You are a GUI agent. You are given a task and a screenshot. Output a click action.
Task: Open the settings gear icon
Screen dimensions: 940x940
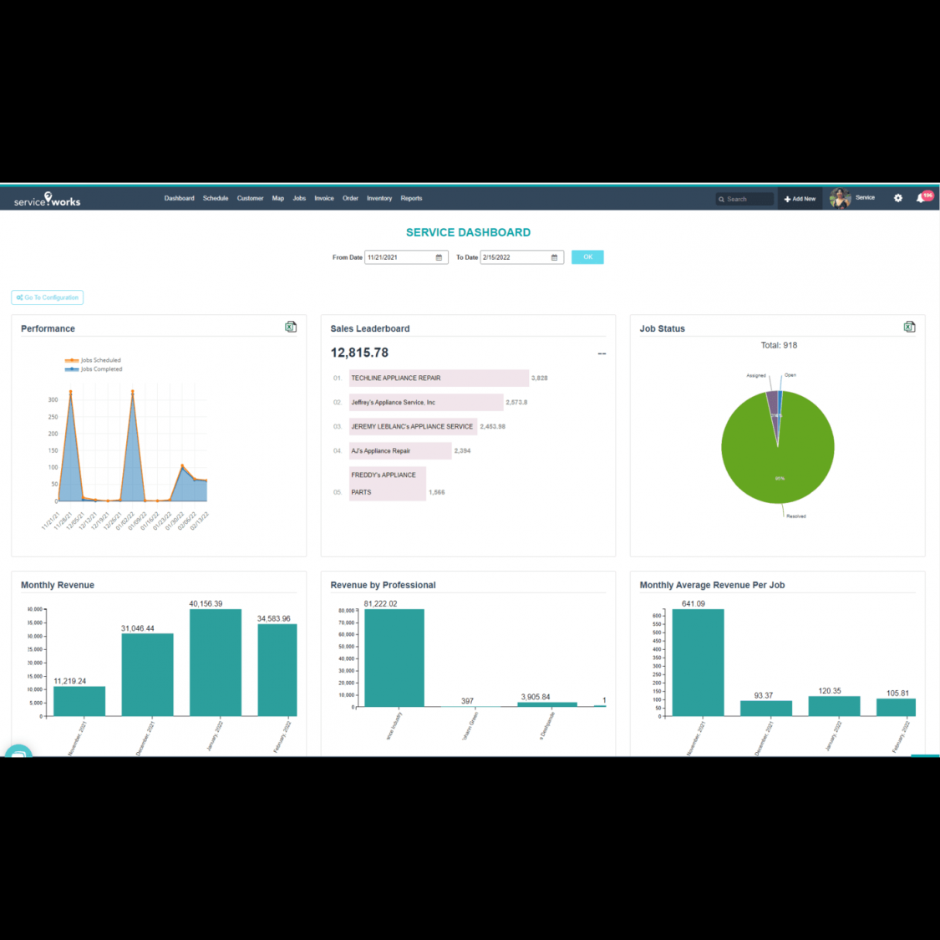tap(898, 198)
